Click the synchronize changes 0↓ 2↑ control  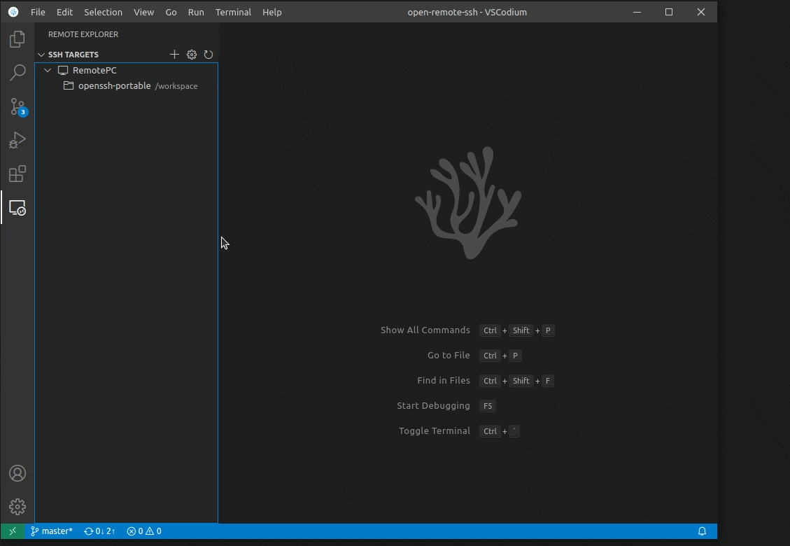point(99,531)
